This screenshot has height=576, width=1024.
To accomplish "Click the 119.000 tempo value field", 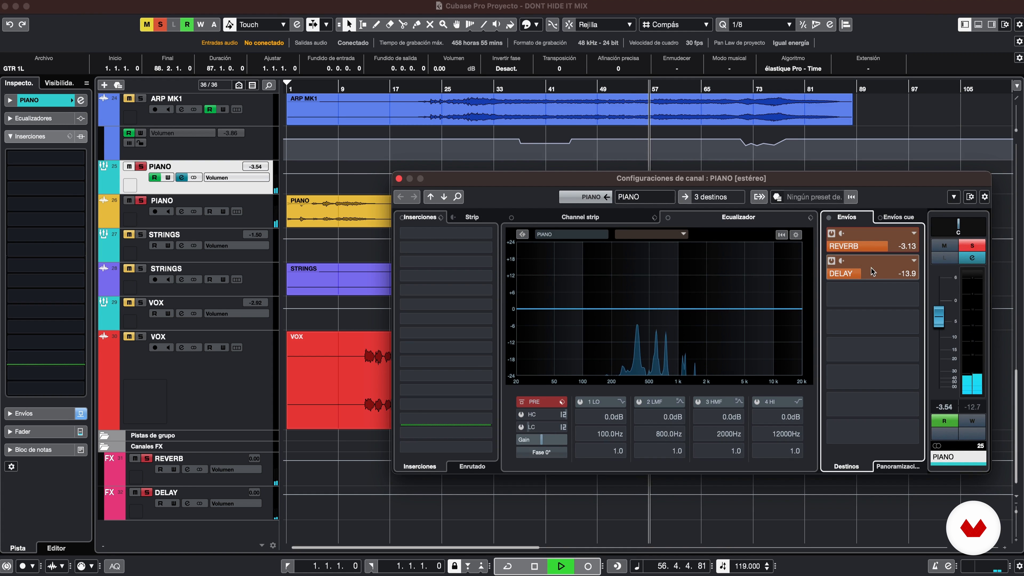I will pos(747,566).
